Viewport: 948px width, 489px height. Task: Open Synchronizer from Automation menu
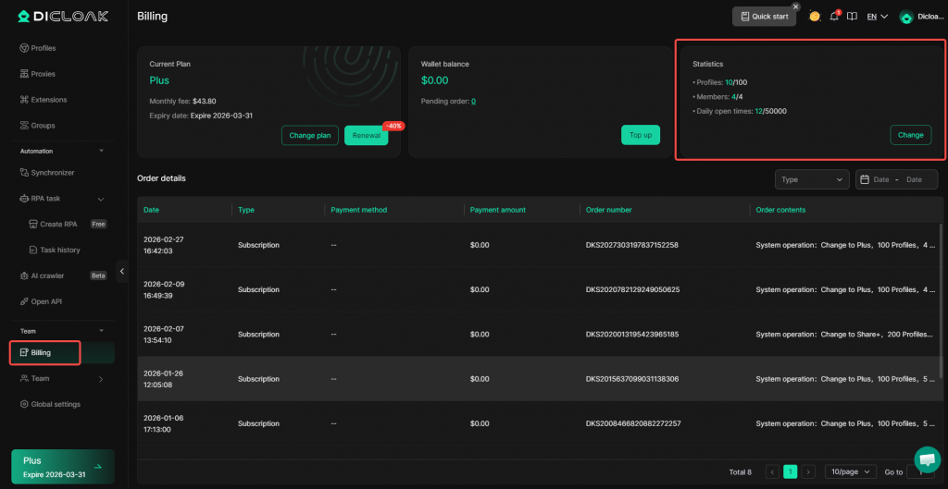tap(52, 173)
